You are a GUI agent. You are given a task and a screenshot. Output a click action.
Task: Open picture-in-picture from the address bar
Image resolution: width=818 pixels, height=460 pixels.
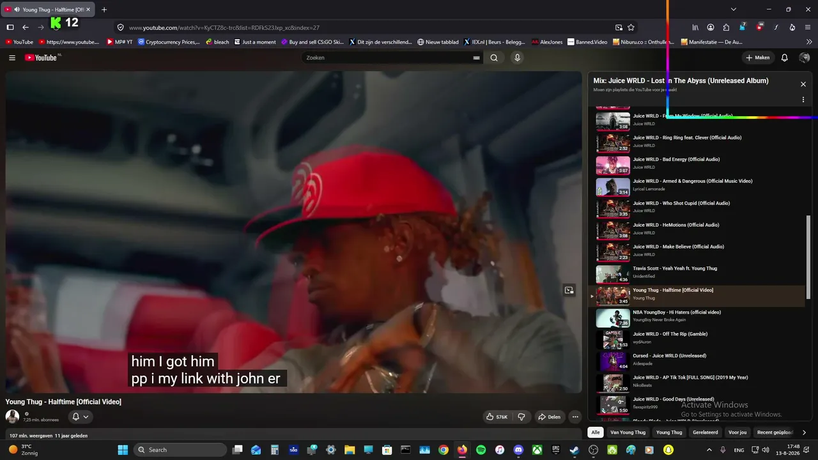(x=619, y=27)
